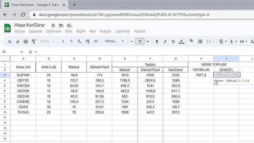Check the cloud save status icon

(x=69, y=25)
